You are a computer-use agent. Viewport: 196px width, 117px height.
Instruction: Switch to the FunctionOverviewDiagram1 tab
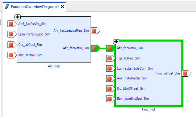(35, 6)
